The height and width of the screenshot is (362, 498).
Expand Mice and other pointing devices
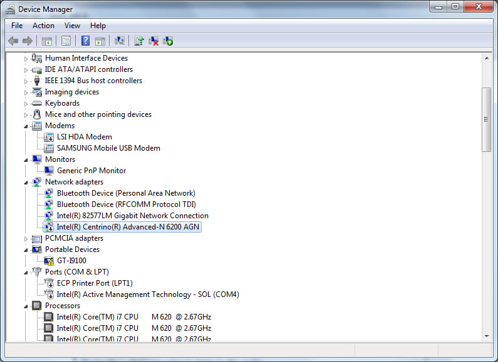(x=26, y=115)
